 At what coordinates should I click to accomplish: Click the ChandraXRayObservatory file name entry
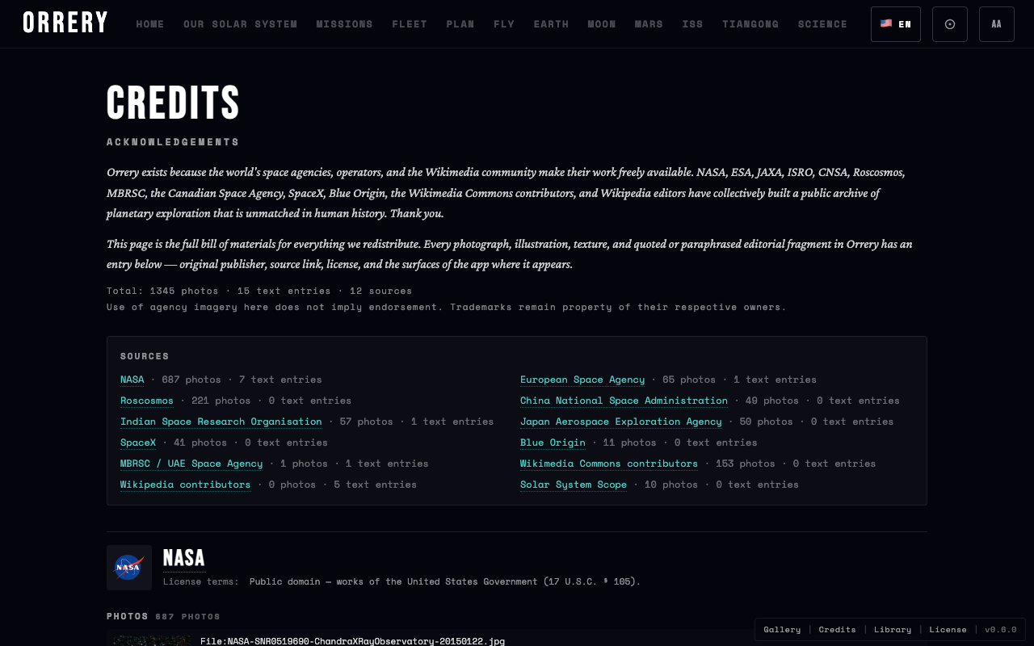(352, 641)
